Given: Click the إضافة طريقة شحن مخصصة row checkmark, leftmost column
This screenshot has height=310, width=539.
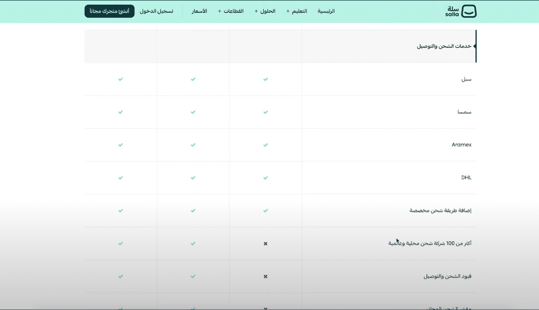Looking at the screenshot, I should coord(121,211).
